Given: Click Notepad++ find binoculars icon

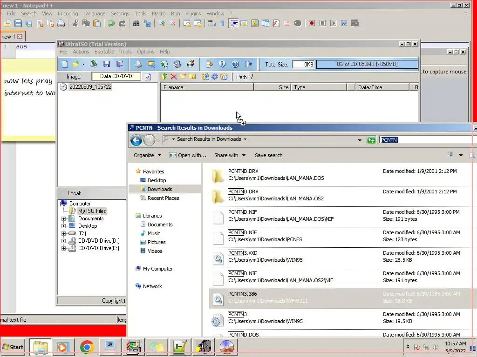Looking at the screenshot, I should tap(136, 23).
